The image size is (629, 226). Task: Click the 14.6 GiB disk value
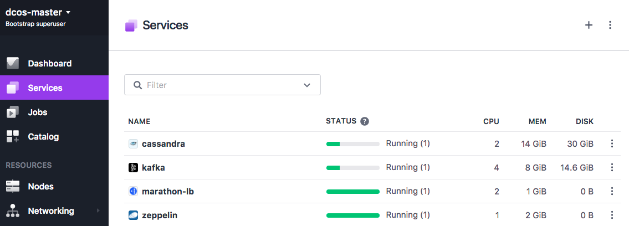577,167
